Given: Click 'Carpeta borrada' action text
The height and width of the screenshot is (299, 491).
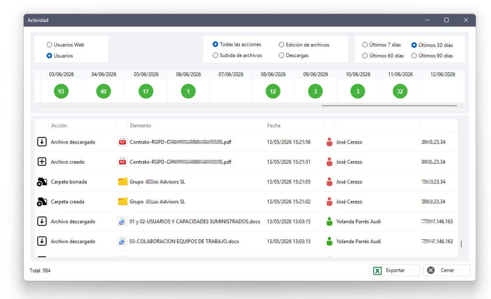Looking at the screenshot, I should (x=69, y=182).
